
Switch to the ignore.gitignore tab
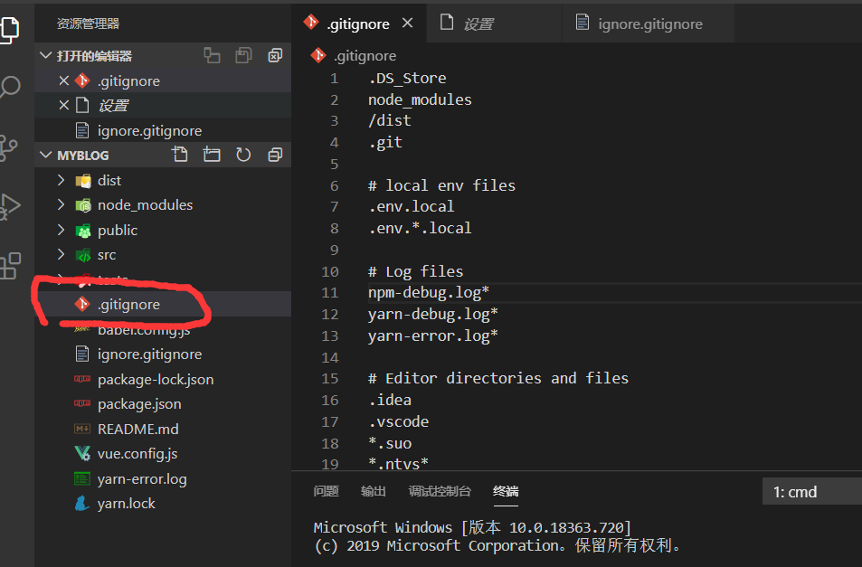click(648, 24)
